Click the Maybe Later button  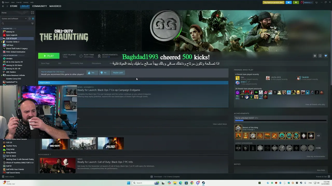point(118,73)
